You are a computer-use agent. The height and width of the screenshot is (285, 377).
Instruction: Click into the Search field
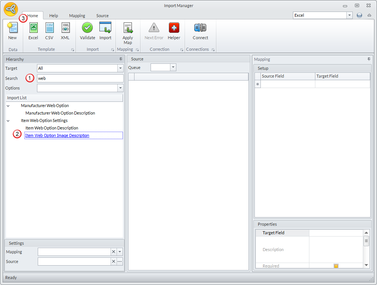click(80, 78)
